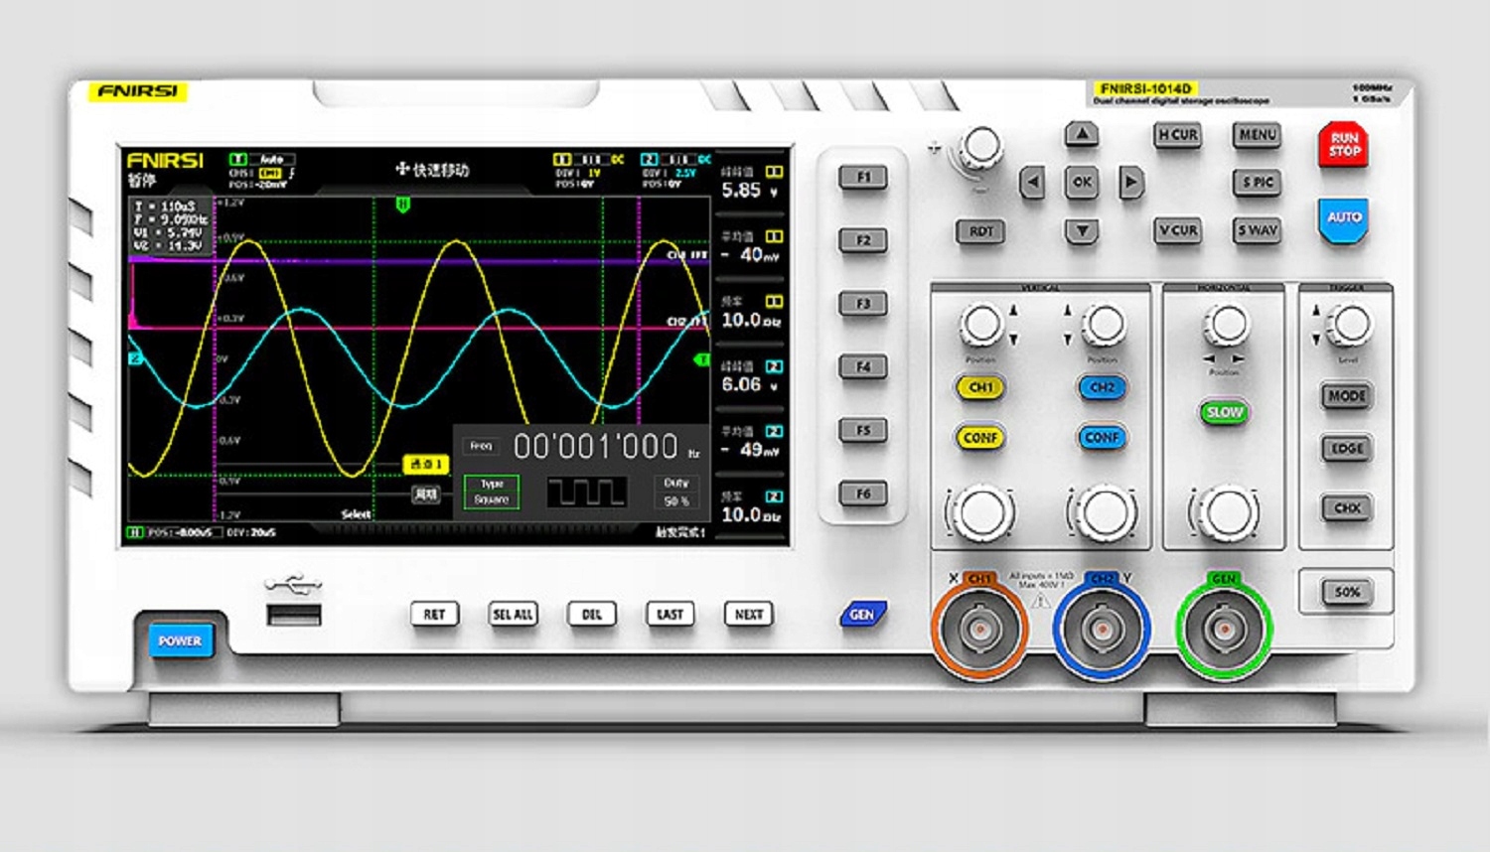Screen dimensions: 1490x852
Task: Enable horizontal cursors with H CUR
Action: point(1178,135)
